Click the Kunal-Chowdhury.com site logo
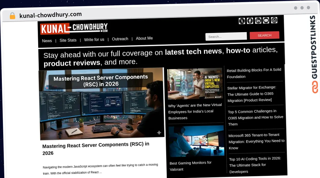This screenshot has width=320, height=178. coord(74,28)
